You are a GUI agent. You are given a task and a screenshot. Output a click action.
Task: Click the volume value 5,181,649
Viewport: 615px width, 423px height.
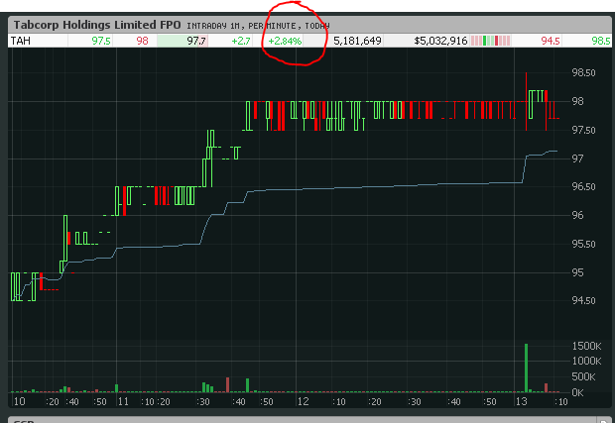[x=357, y=41]
